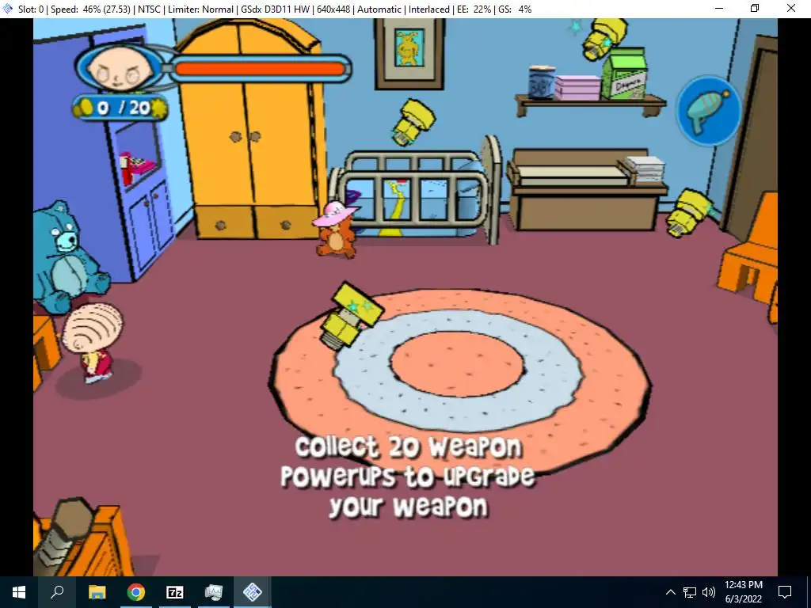811x608 pixels.
Task: Click the yellow bolt powerup on the rug
Action: (351, 316)
